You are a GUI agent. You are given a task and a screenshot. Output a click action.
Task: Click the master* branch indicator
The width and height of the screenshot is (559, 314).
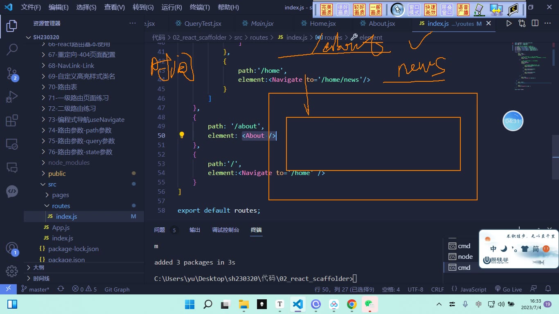(x=35, y=289)
